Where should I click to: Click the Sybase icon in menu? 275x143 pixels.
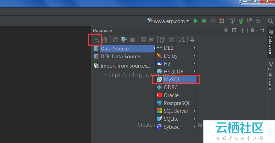click(159, 127)
